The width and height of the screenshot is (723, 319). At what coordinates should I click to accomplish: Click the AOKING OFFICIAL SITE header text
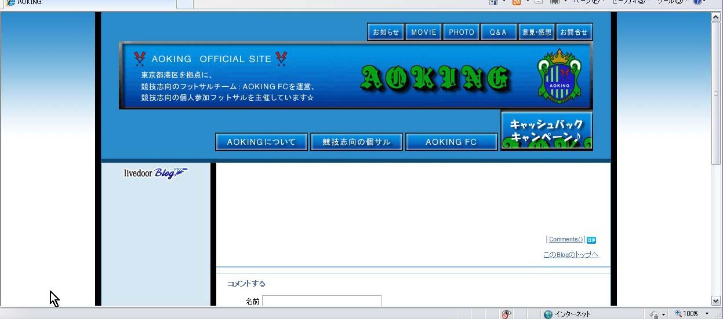211,59
